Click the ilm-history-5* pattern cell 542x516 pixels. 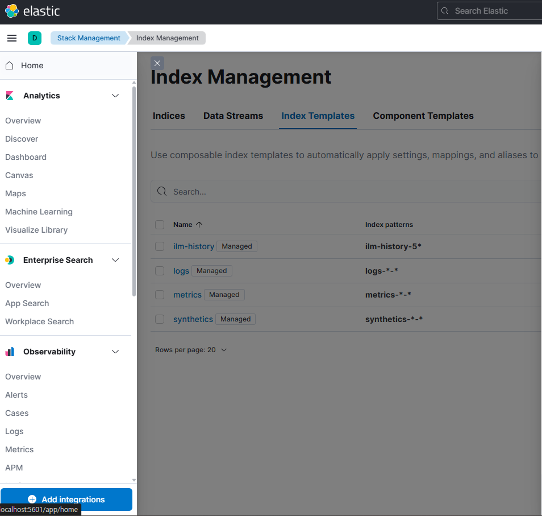pos(393,246)
